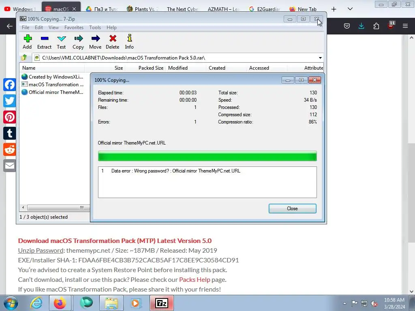
Task: Click the Info toolbar icon
Action: coord(129,42)
